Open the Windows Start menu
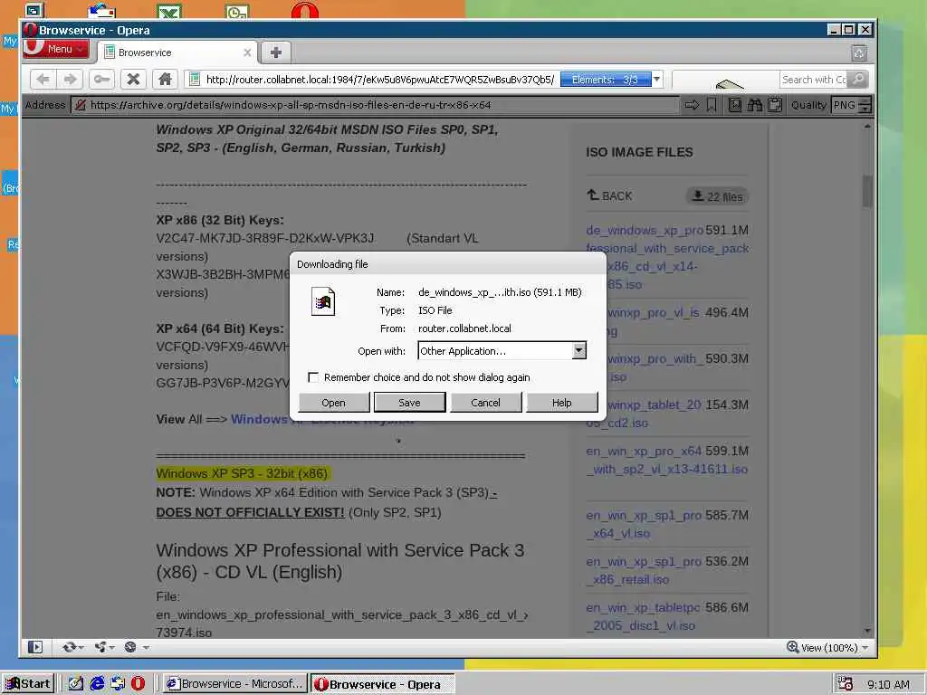 [x=28, y=684]
